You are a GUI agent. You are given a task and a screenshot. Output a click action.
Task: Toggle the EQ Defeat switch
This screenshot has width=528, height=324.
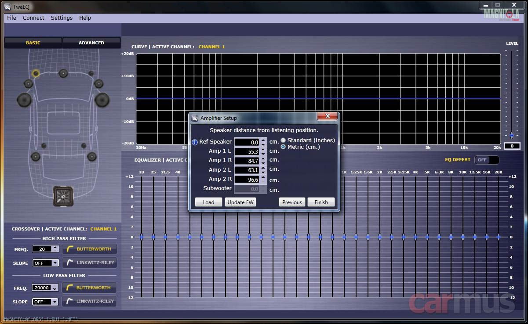[487, 160]
